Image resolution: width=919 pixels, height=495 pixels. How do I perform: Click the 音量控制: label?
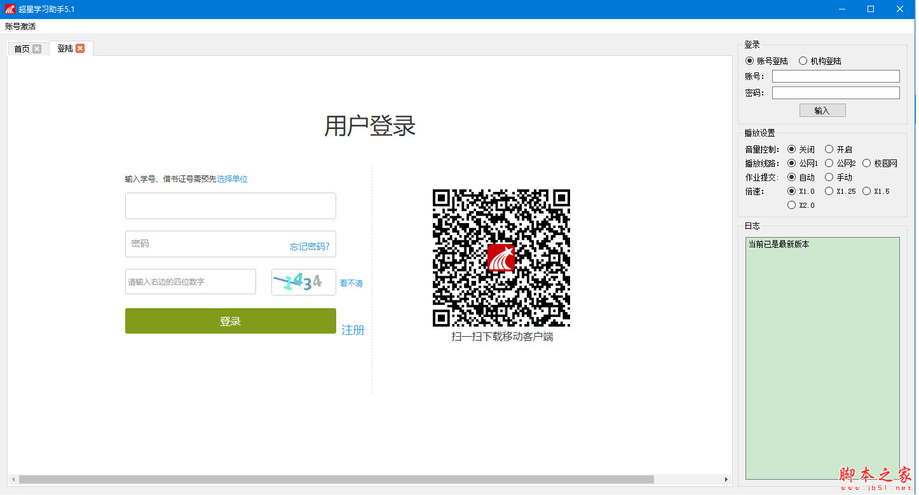click(x=762, y=149)
